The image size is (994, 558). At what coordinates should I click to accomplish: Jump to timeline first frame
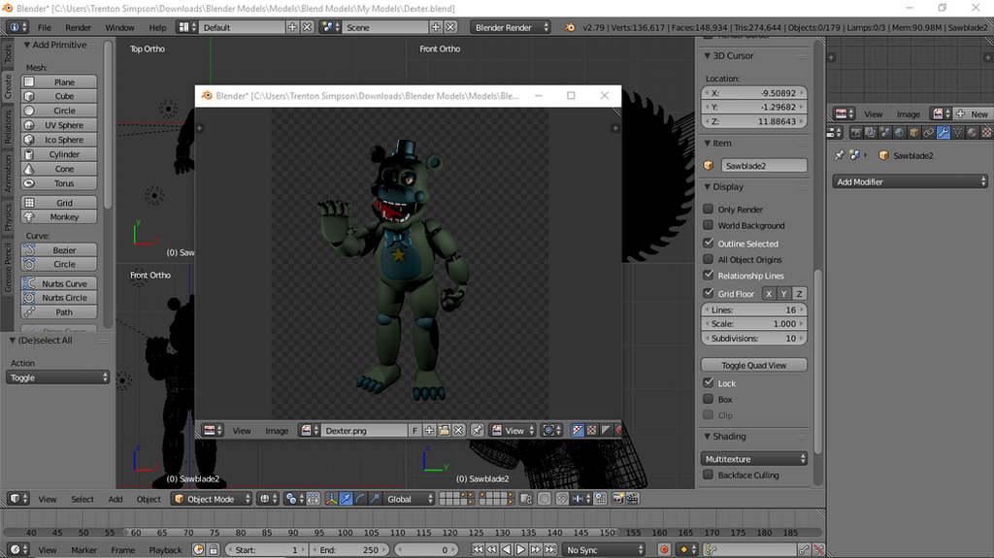478,550
